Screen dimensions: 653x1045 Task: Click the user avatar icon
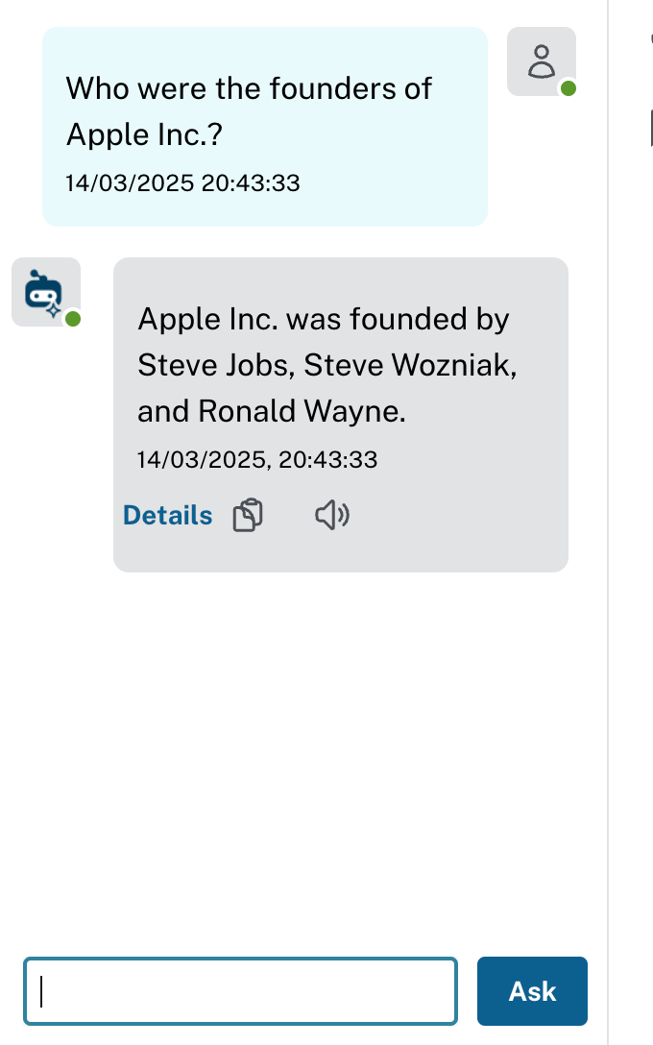pos(542,61)
